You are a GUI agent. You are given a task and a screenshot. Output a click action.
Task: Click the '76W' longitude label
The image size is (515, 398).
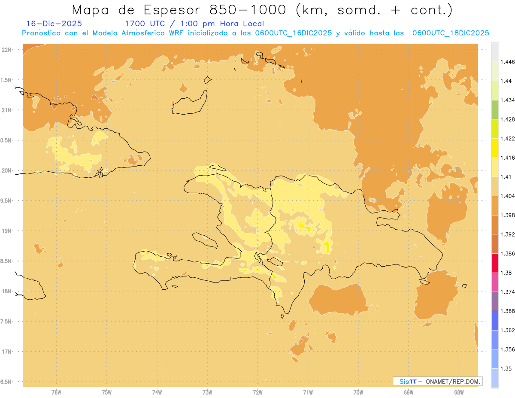[56, 392]
